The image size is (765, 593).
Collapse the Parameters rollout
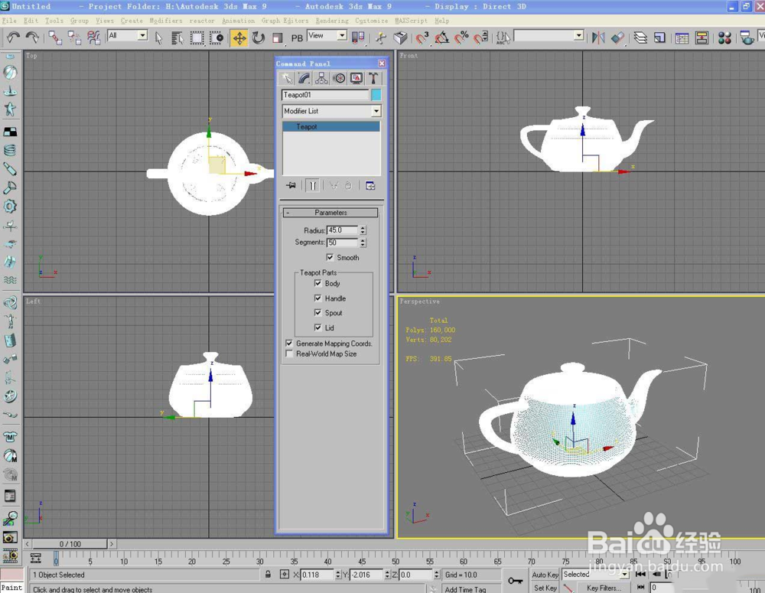click(330, 212)
